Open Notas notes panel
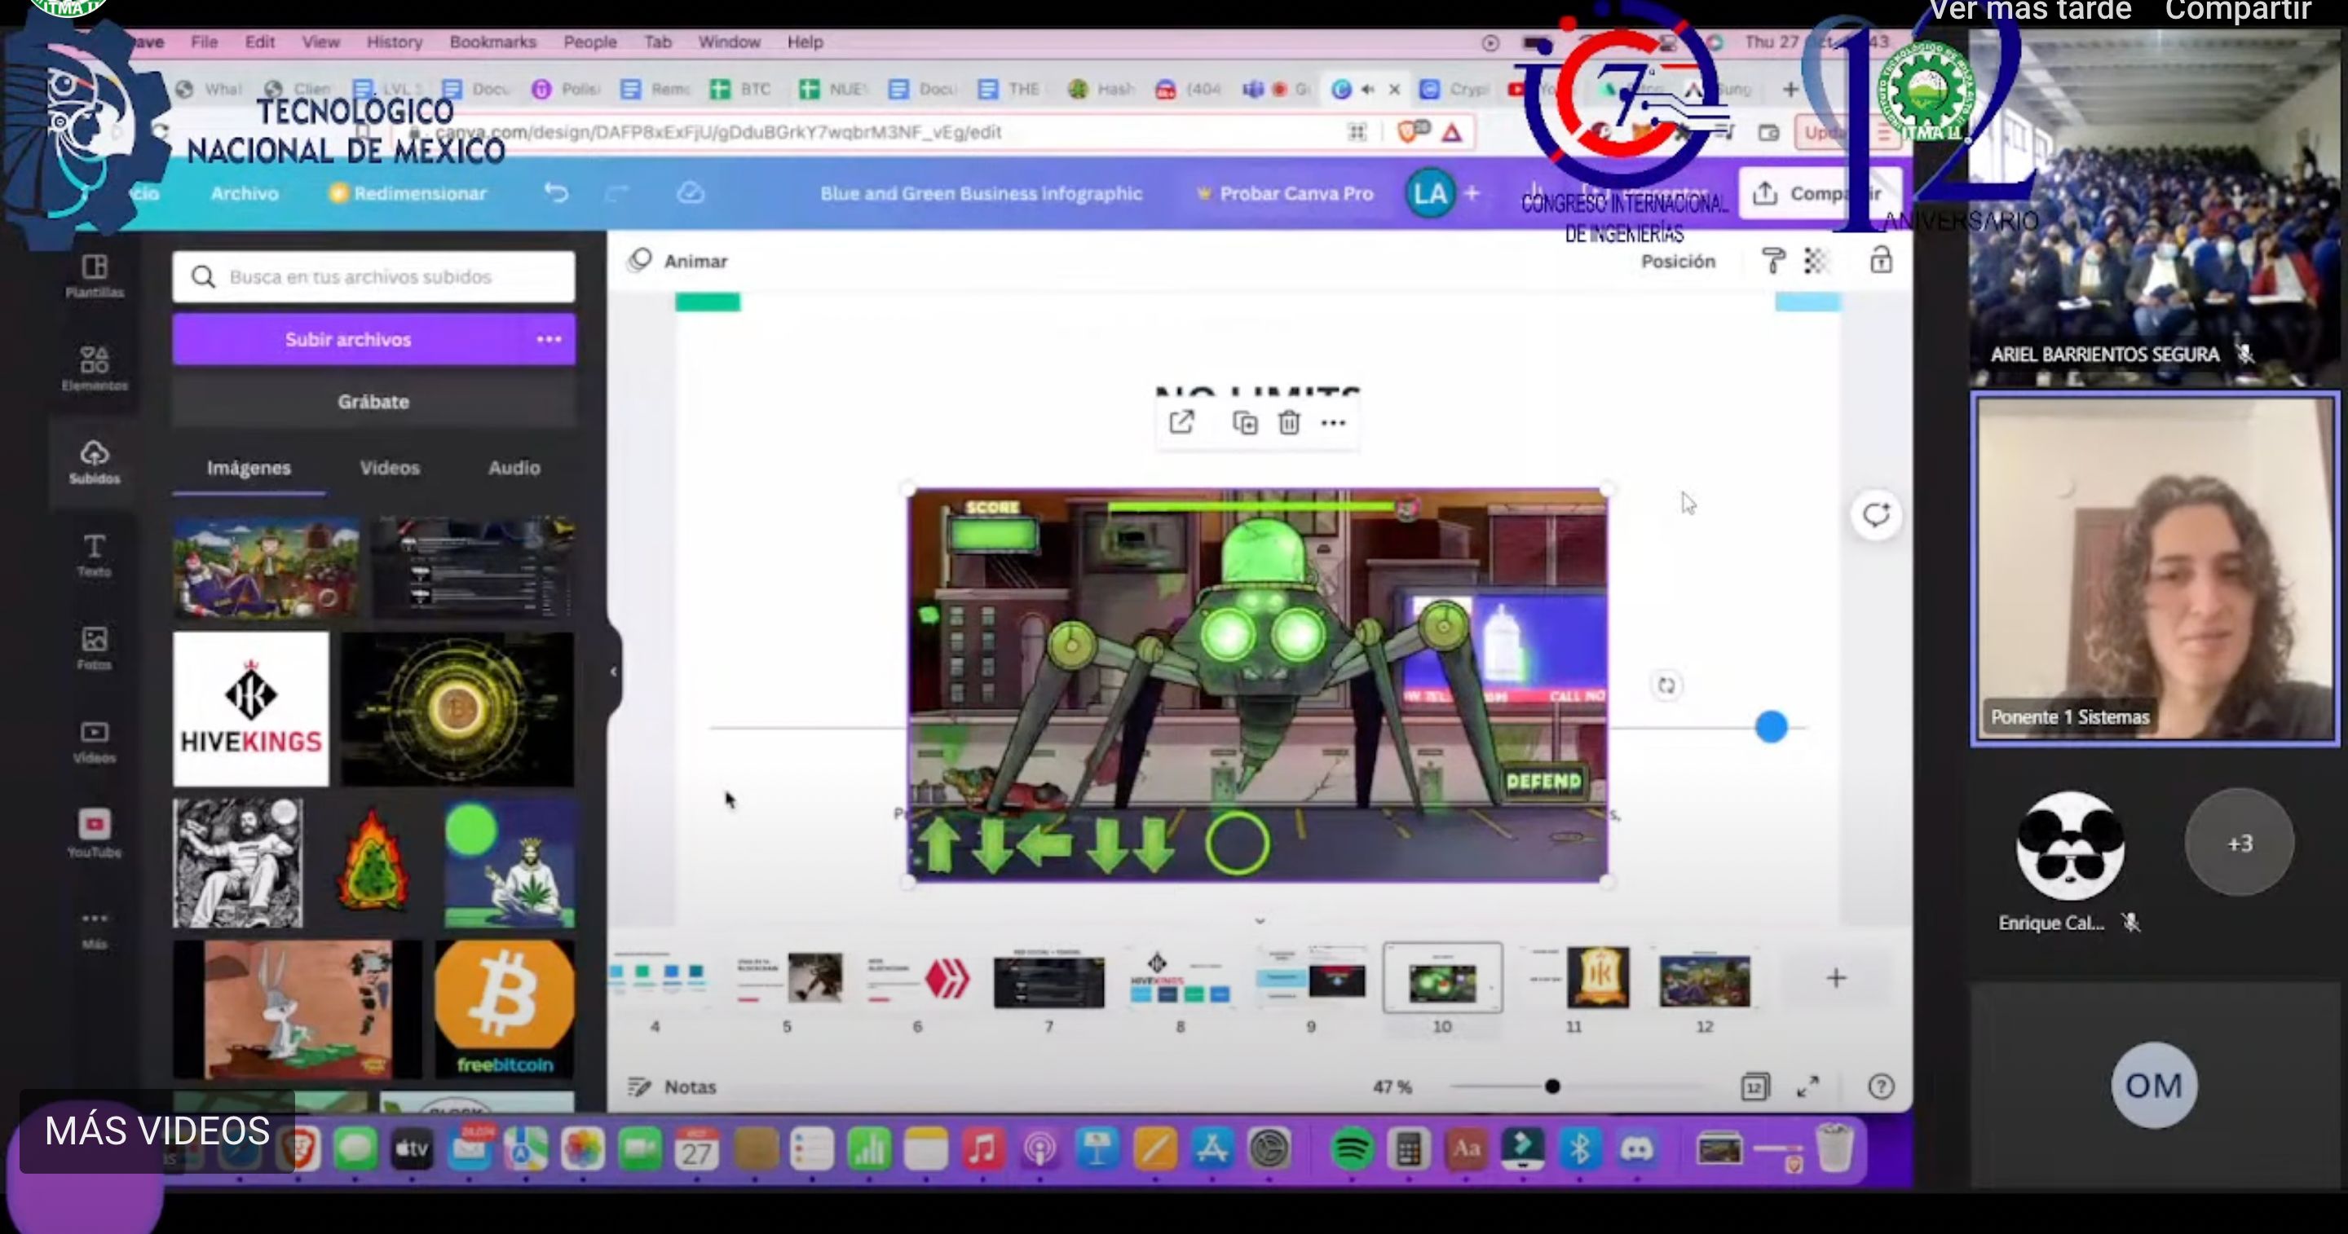 [x=673, y=1086]
